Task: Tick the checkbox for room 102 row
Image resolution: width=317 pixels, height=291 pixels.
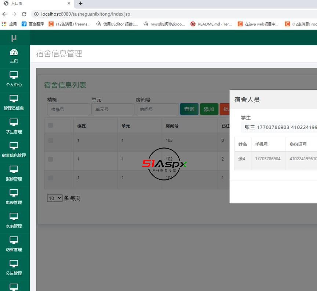Action: tap(51, 159)
